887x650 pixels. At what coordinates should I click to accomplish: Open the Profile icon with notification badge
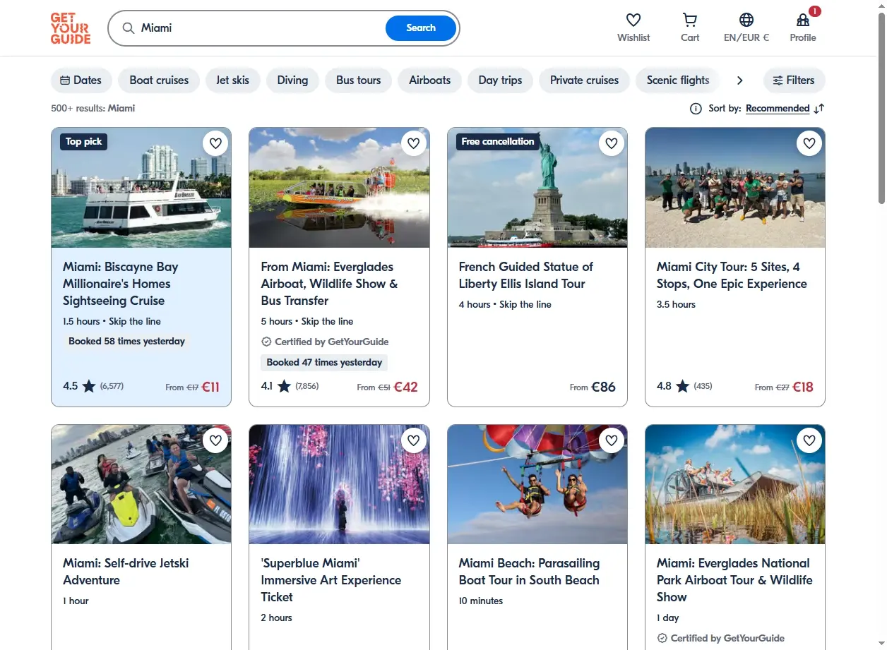803,20
